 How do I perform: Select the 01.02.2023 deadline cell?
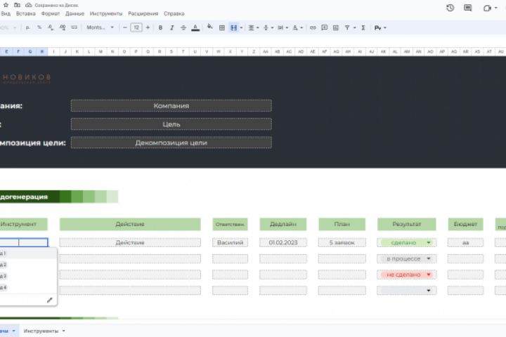click(x=283, y=242)
